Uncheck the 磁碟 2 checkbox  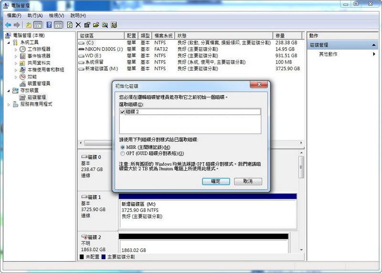[x=123, y=112]
